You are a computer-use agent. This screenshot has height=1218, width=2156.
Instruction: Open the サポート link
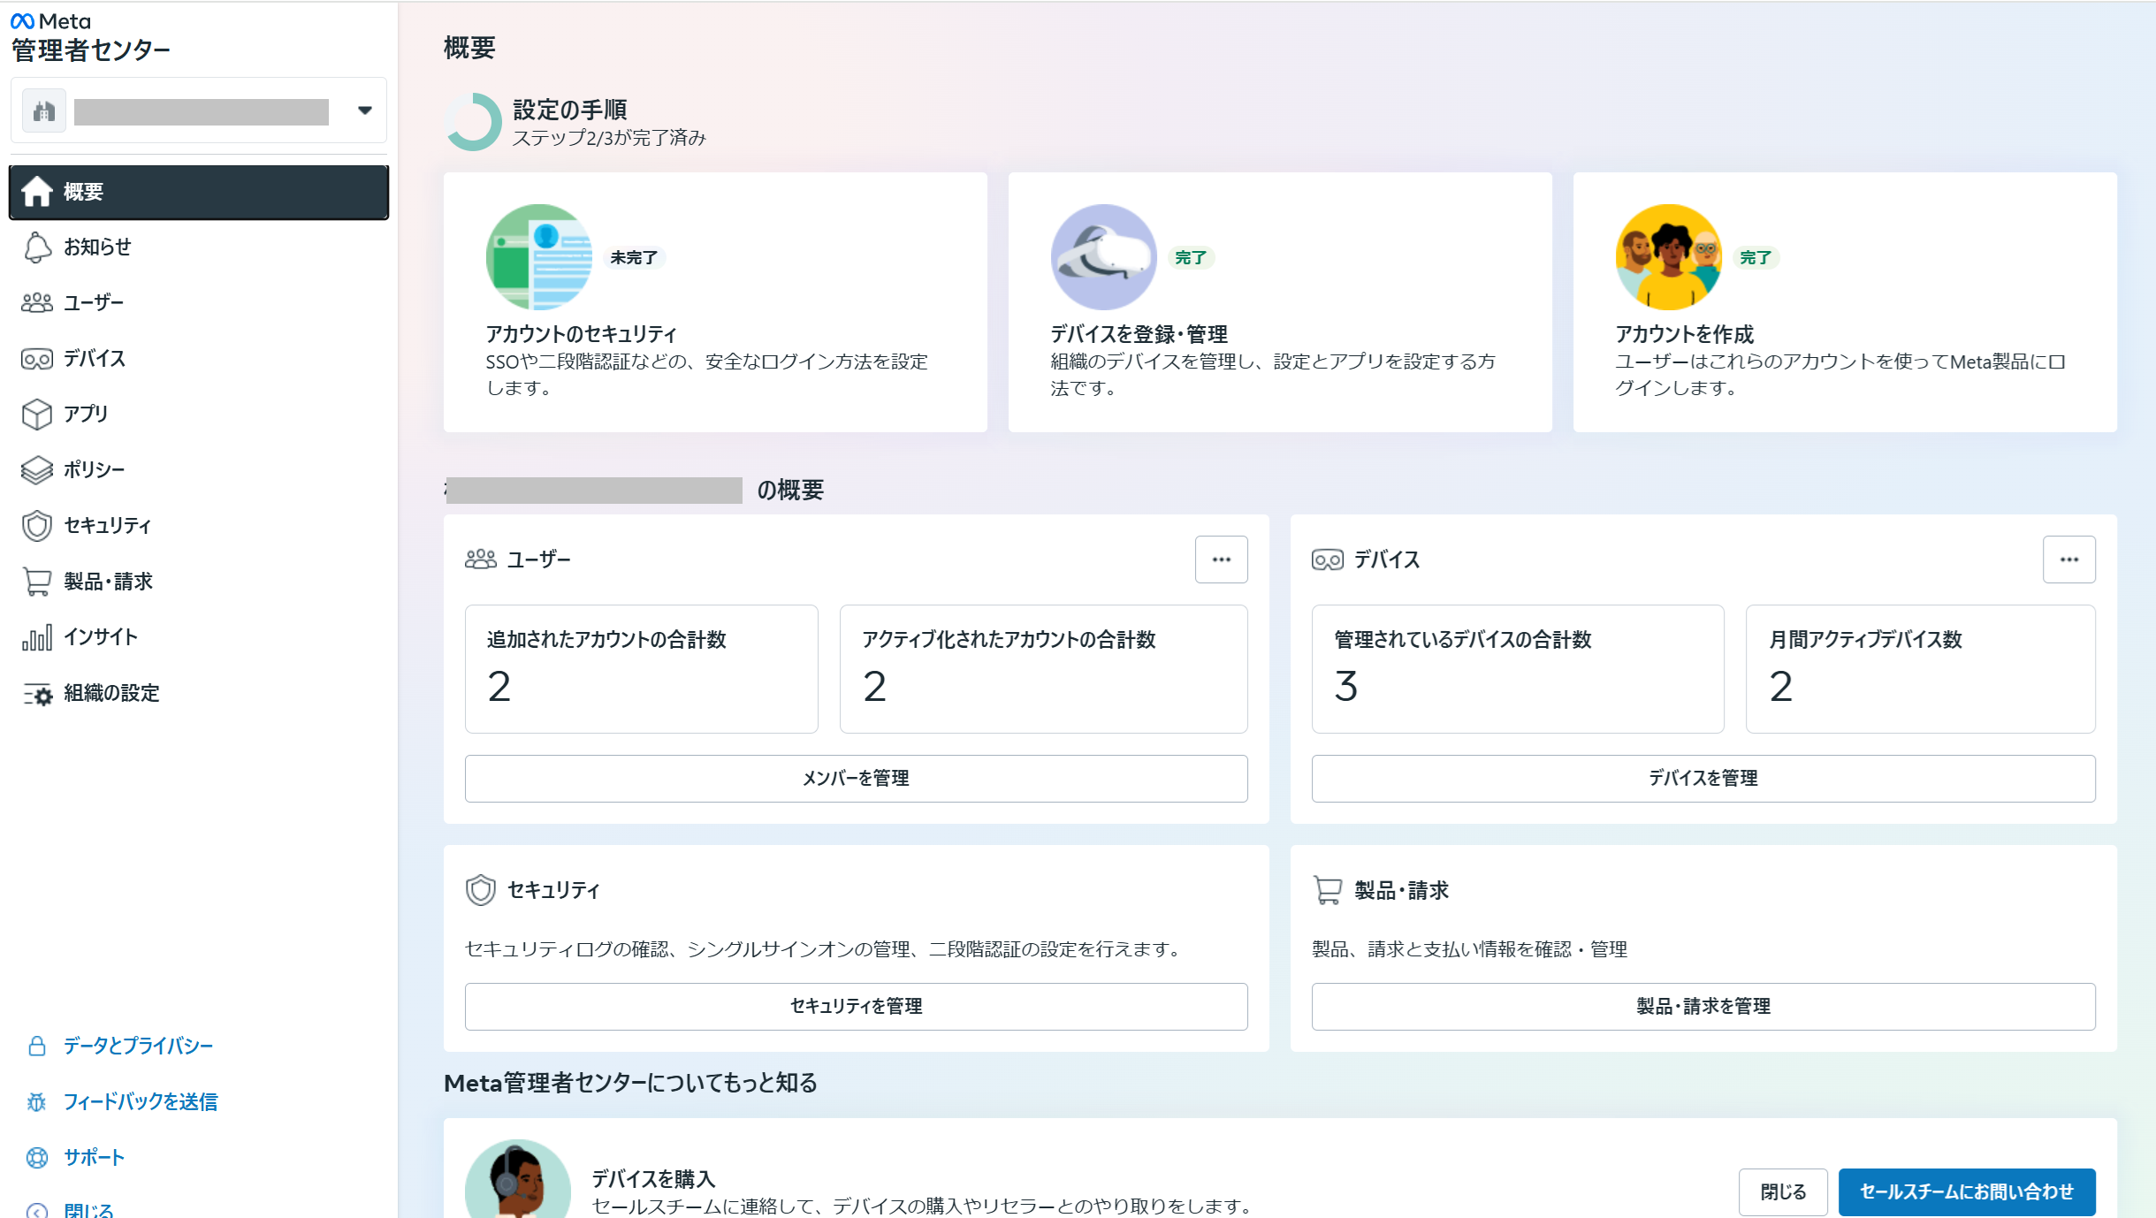coord(95,1158)
